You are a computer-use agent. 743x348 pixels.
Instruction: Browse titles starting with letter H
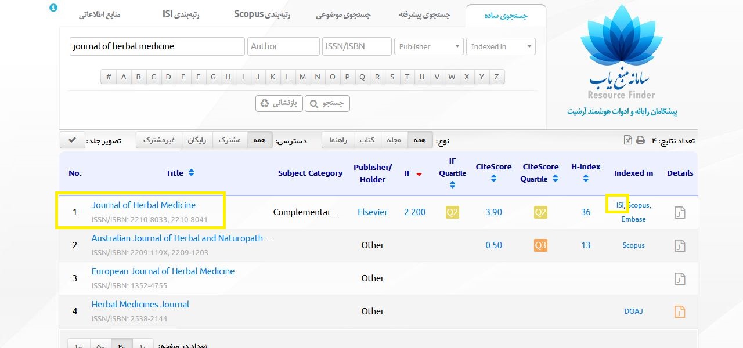pos(228,77)
